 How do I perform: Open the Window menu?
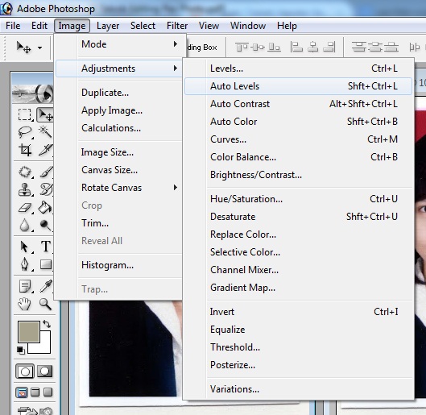[248, 26]
